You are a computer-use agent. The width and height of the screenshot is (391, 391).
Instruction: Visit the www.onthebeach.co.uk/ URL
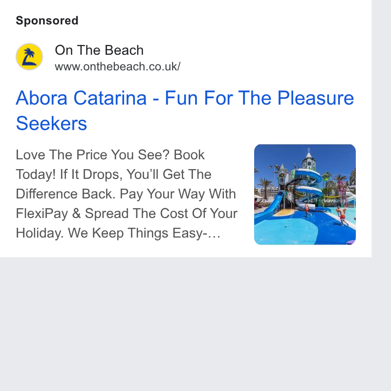117,66
